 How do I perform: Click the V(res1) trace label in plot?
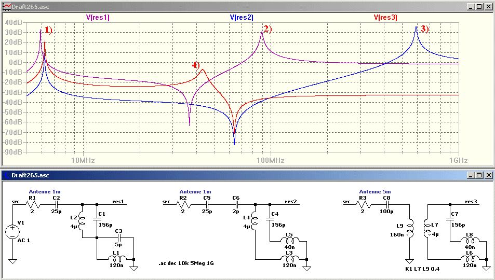point(98,17)
